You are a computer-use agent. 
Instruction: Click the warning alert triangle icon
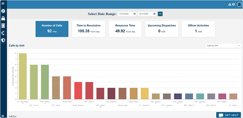(x=230, y=5)
